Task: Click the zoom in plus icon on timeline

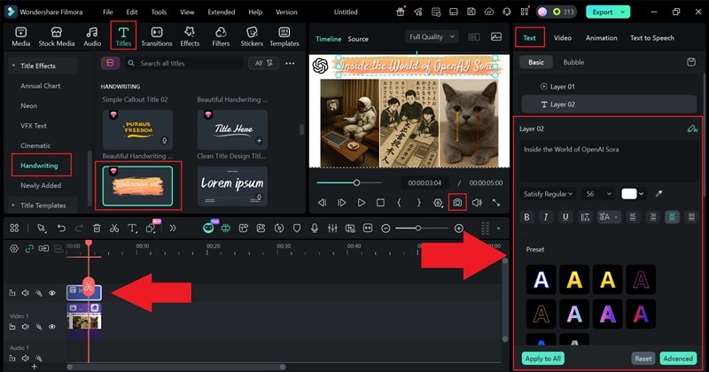Action: pos(458,229)
